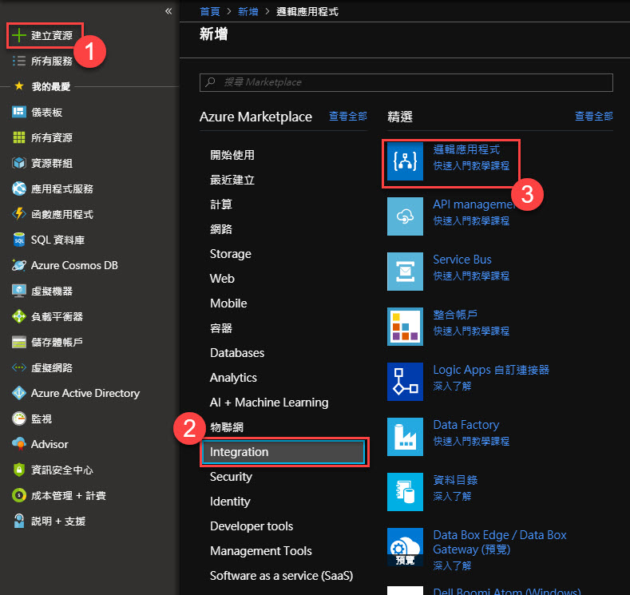Select Management Tools marketplace category
The height and width of the screenshot is (595, 630).
point(261,551)
